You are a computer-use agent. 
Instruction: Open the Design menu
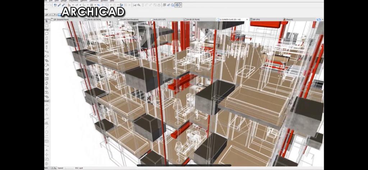click(64, 1)
